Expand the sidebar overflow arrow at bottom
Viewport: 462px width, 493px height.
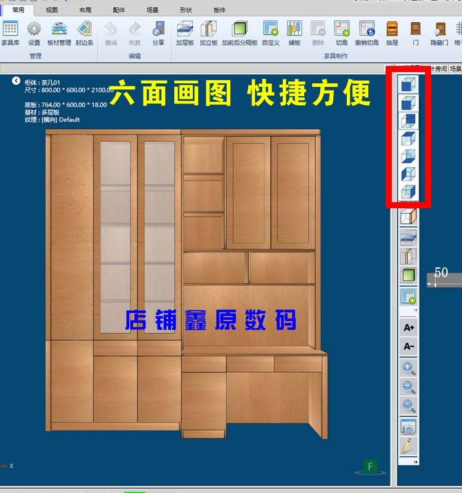point(416,462)
